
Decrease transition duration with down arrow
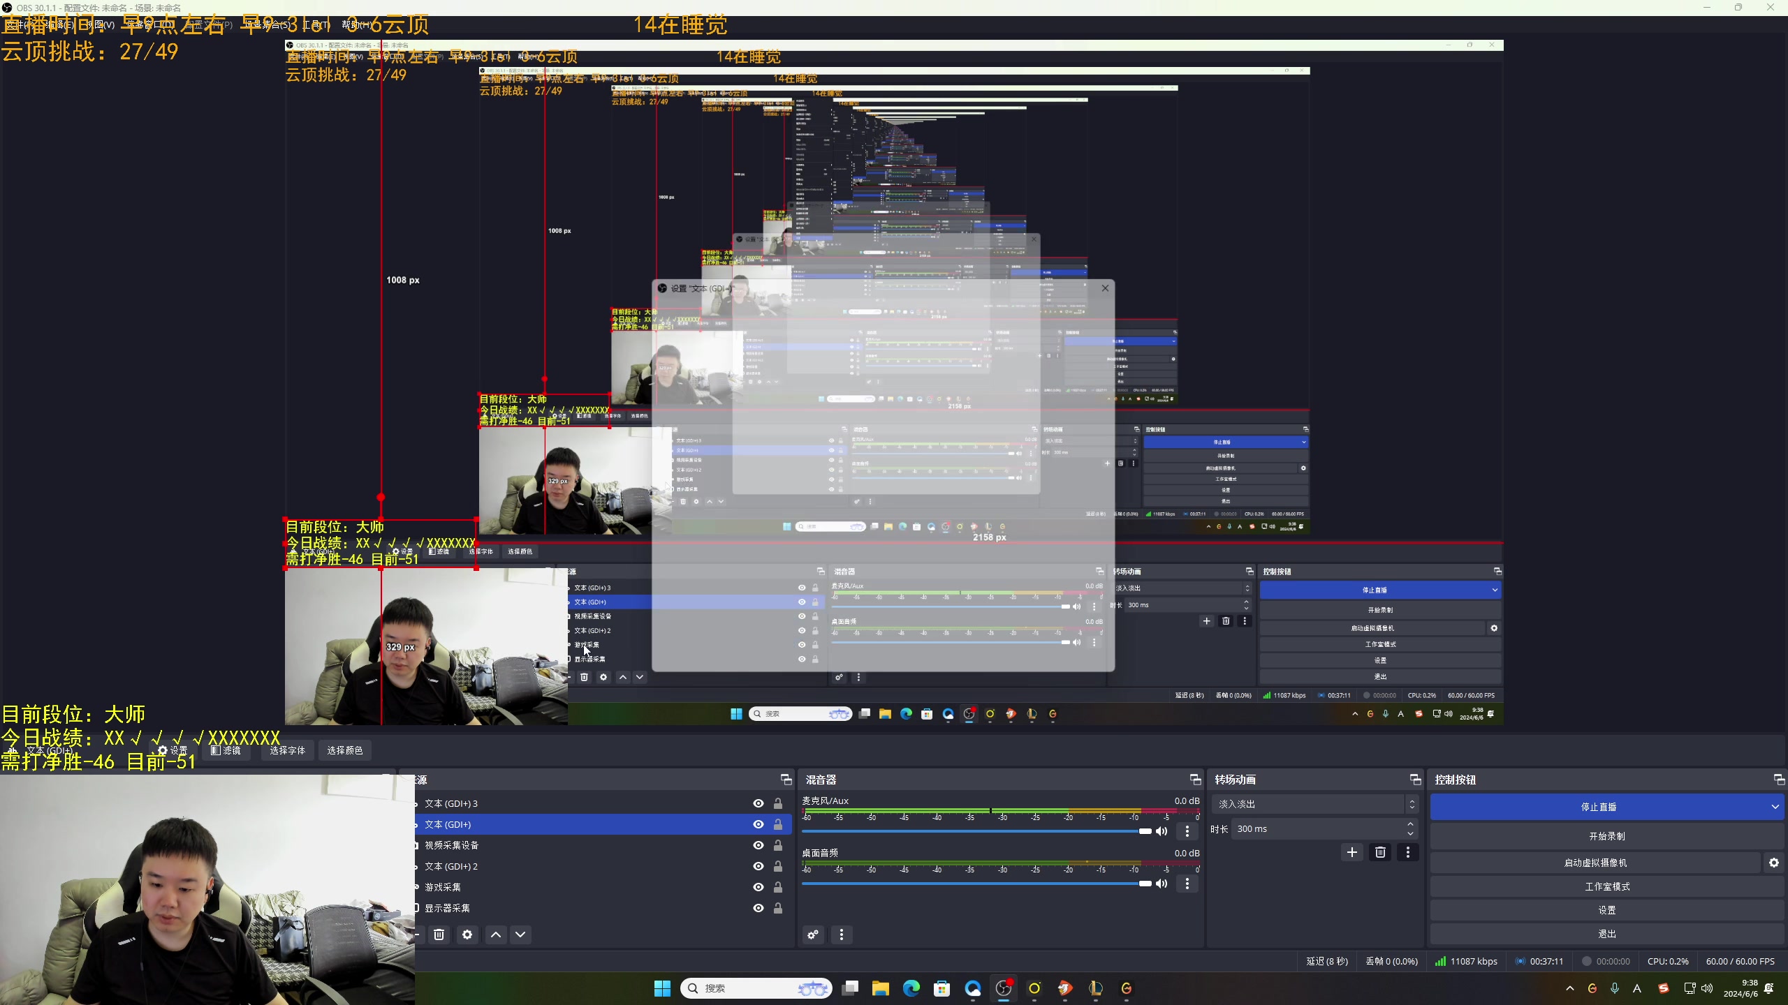pos(1411,833)
